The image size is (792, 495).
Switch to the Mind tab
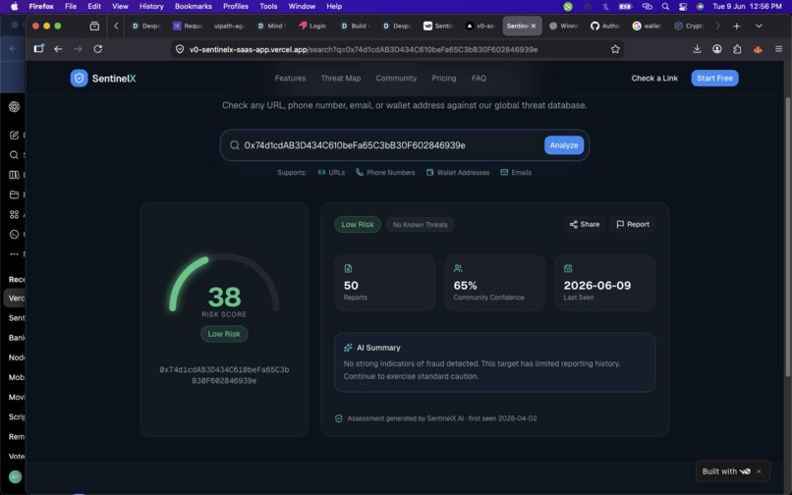pyautogui.click(x=271, y=26)
